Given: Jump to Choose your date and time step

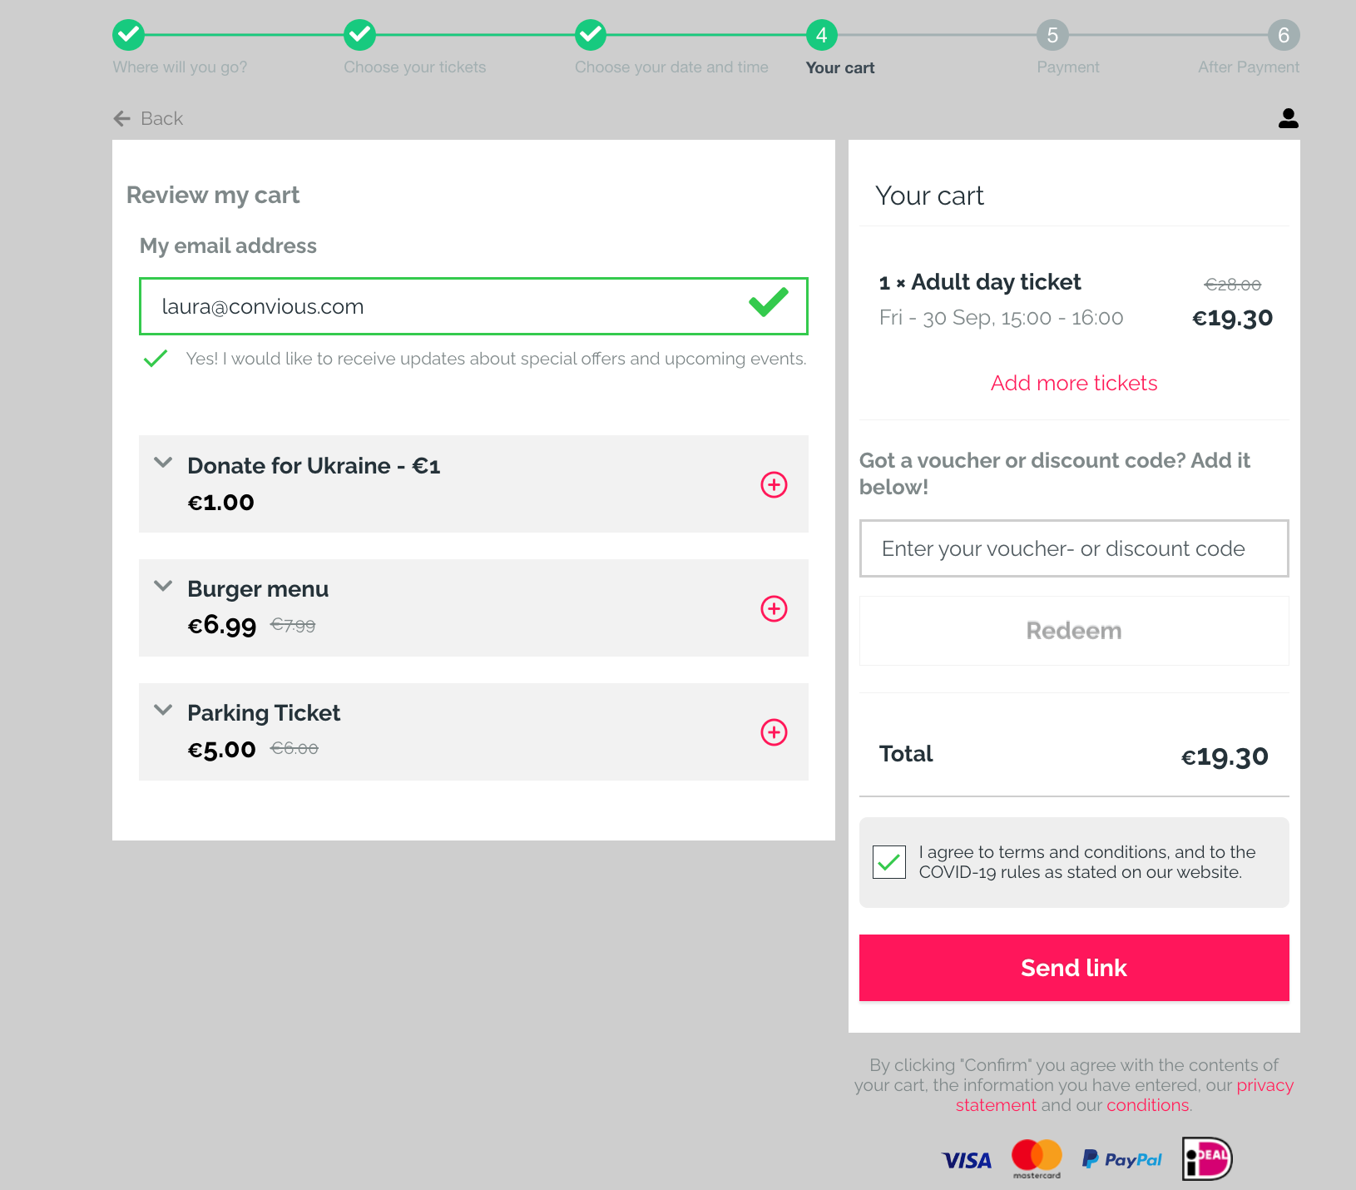Looking at the screenshot, I should 590,35.
